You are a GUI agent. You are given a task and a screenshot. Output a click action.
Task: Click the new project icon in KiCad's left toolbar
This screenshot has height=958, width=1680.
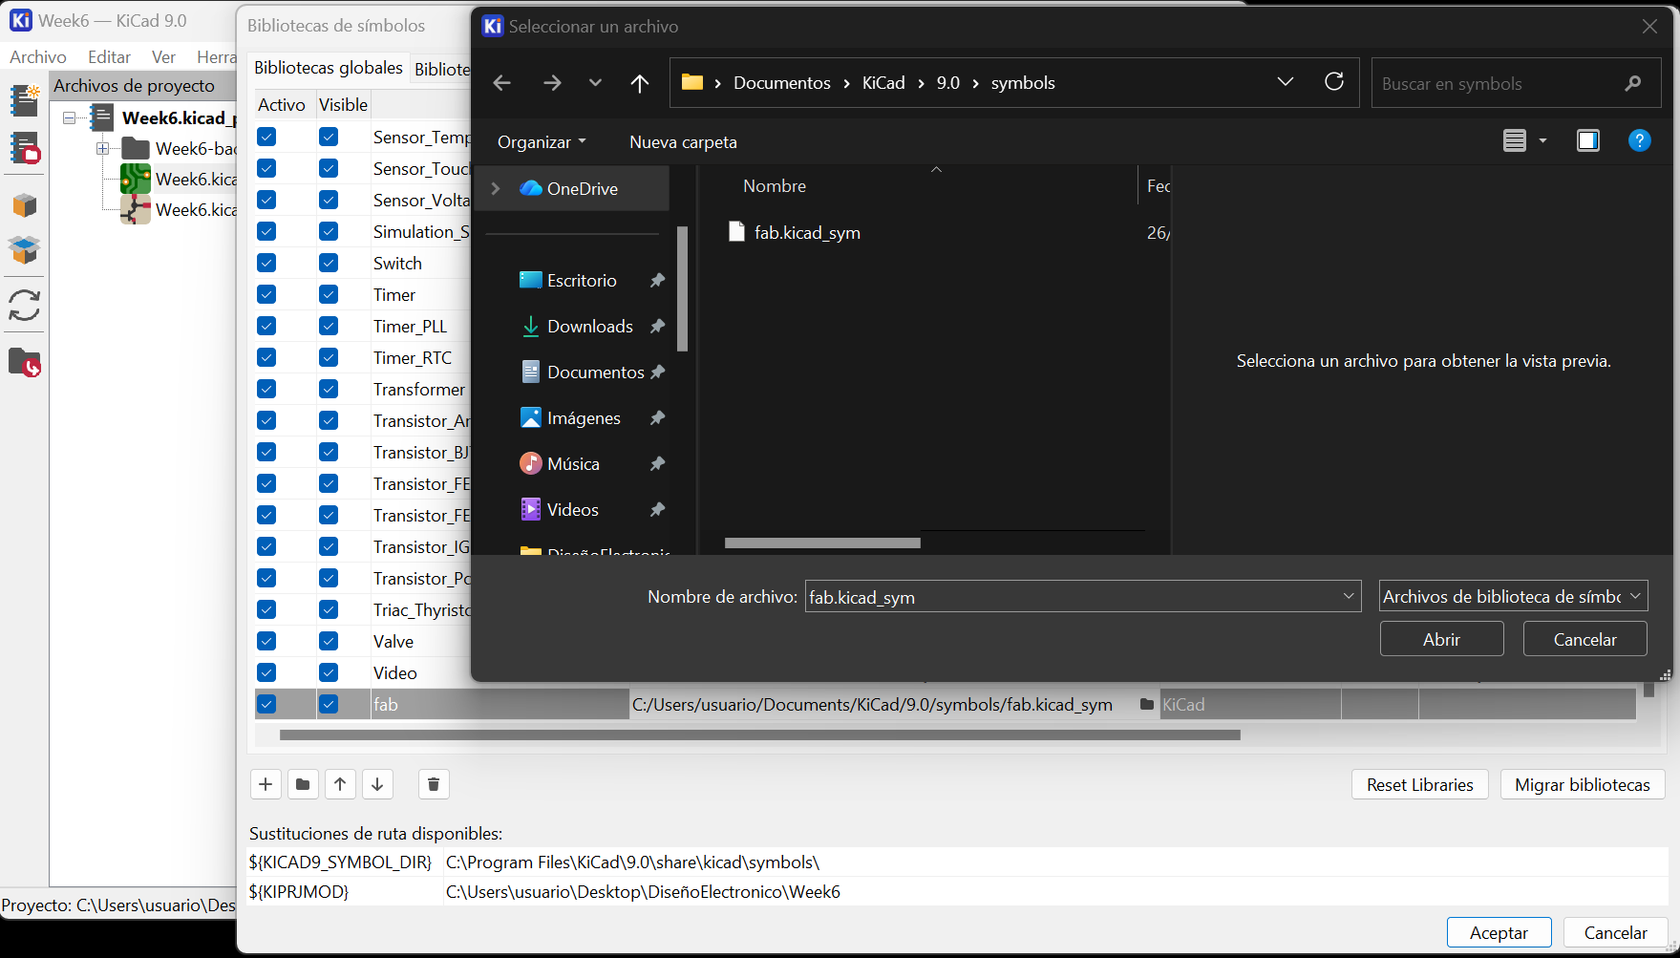pyautogui.click(x=24, y=99)
